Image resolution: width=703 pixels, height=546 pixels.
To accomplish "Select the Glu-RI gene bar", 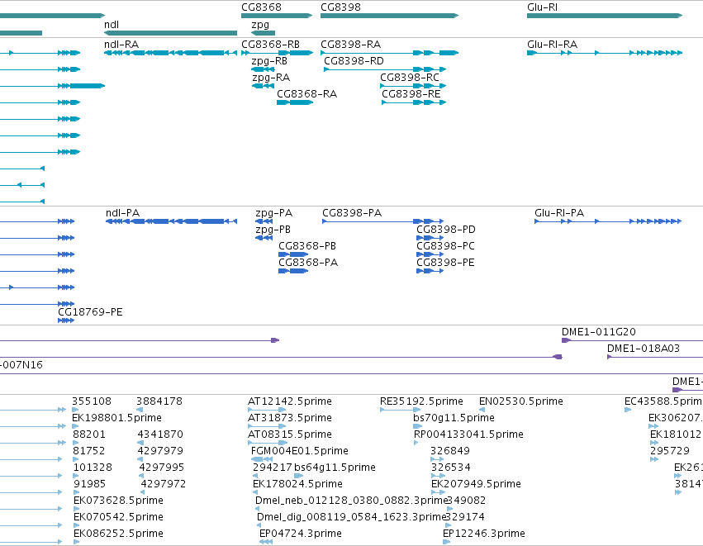I will pos(605,16).
